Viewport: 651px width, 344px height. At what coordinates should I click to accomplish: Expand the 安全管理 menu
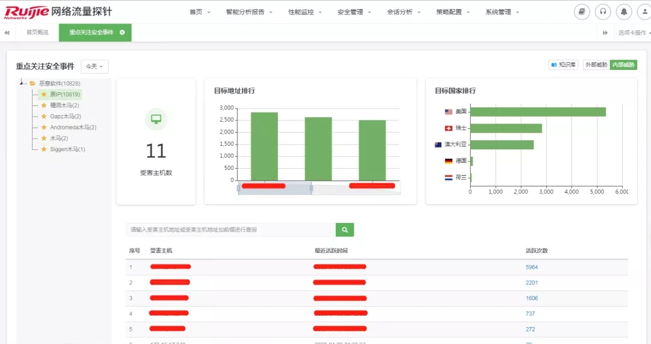tap(354, 12)
